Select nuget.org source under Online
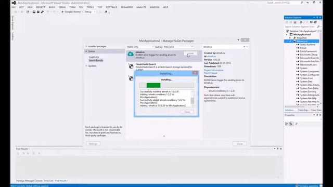Viewport: 333px width, 187px height. pyautogui.click(x=94, y=57)
